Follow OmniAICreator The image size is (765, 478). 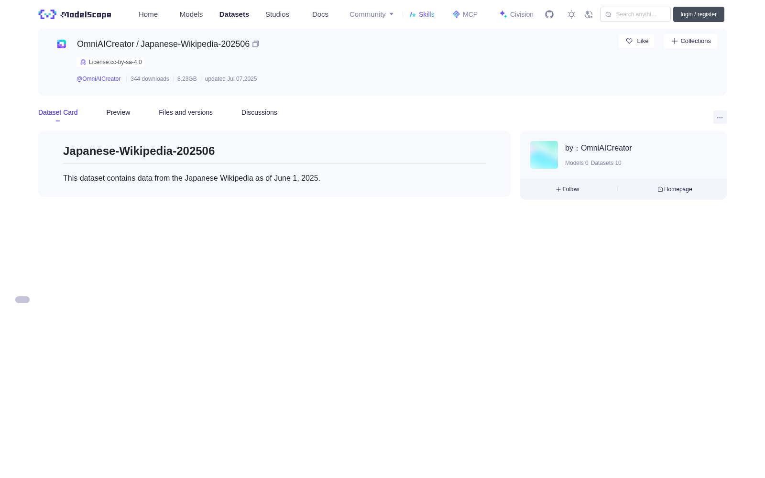568,189
